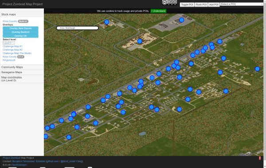Click the Add POI button
The height and width of the screenshot is (168, 266).
click(x=214, y=4)
